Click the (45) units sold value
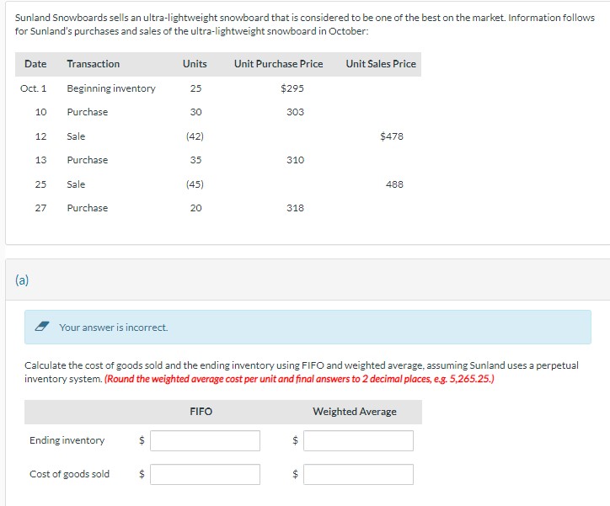This screenshot has height=506, width=610. click(x=195, y=184)
